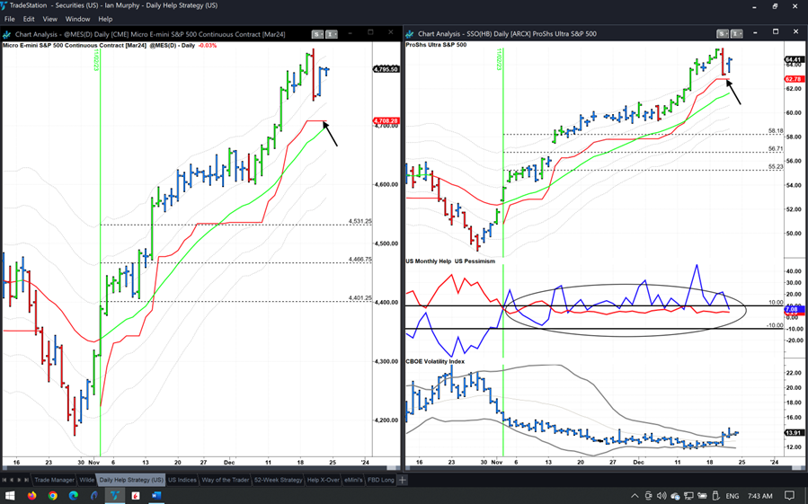The width and height of the screenshot is (808, 504).
Task: Open the volume control in system tray
Action: (661, 496)
